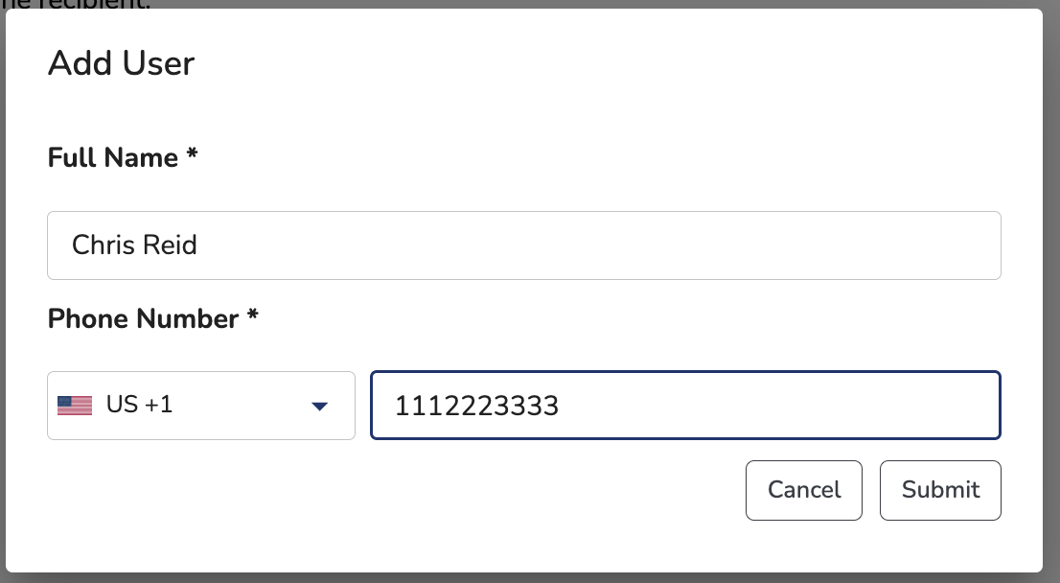Focus the Full Name input field
Image resolution: width=1060 pixels, height=583 pixels.
pyautogui.click(x=524, y=245)
